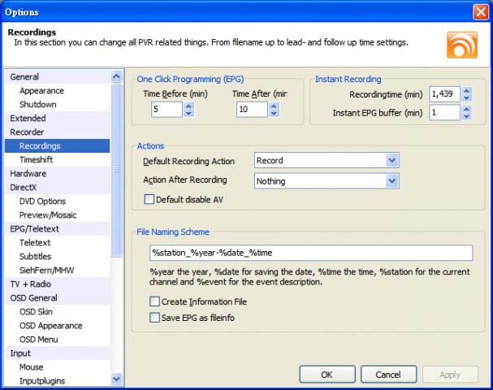493x390 pixels.
Task: Click the File Naming Scheme text field
Action: pos(311,253)
